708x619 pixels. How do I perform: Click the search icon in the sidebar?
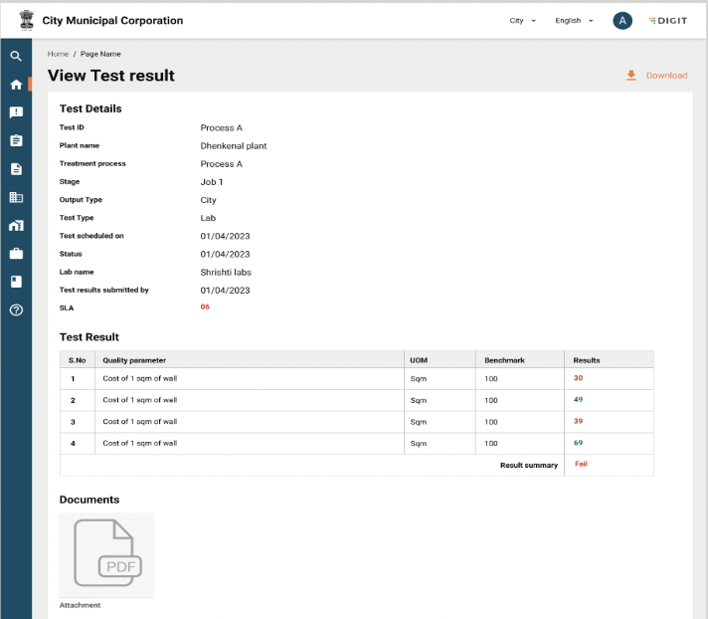pos(15,57)
